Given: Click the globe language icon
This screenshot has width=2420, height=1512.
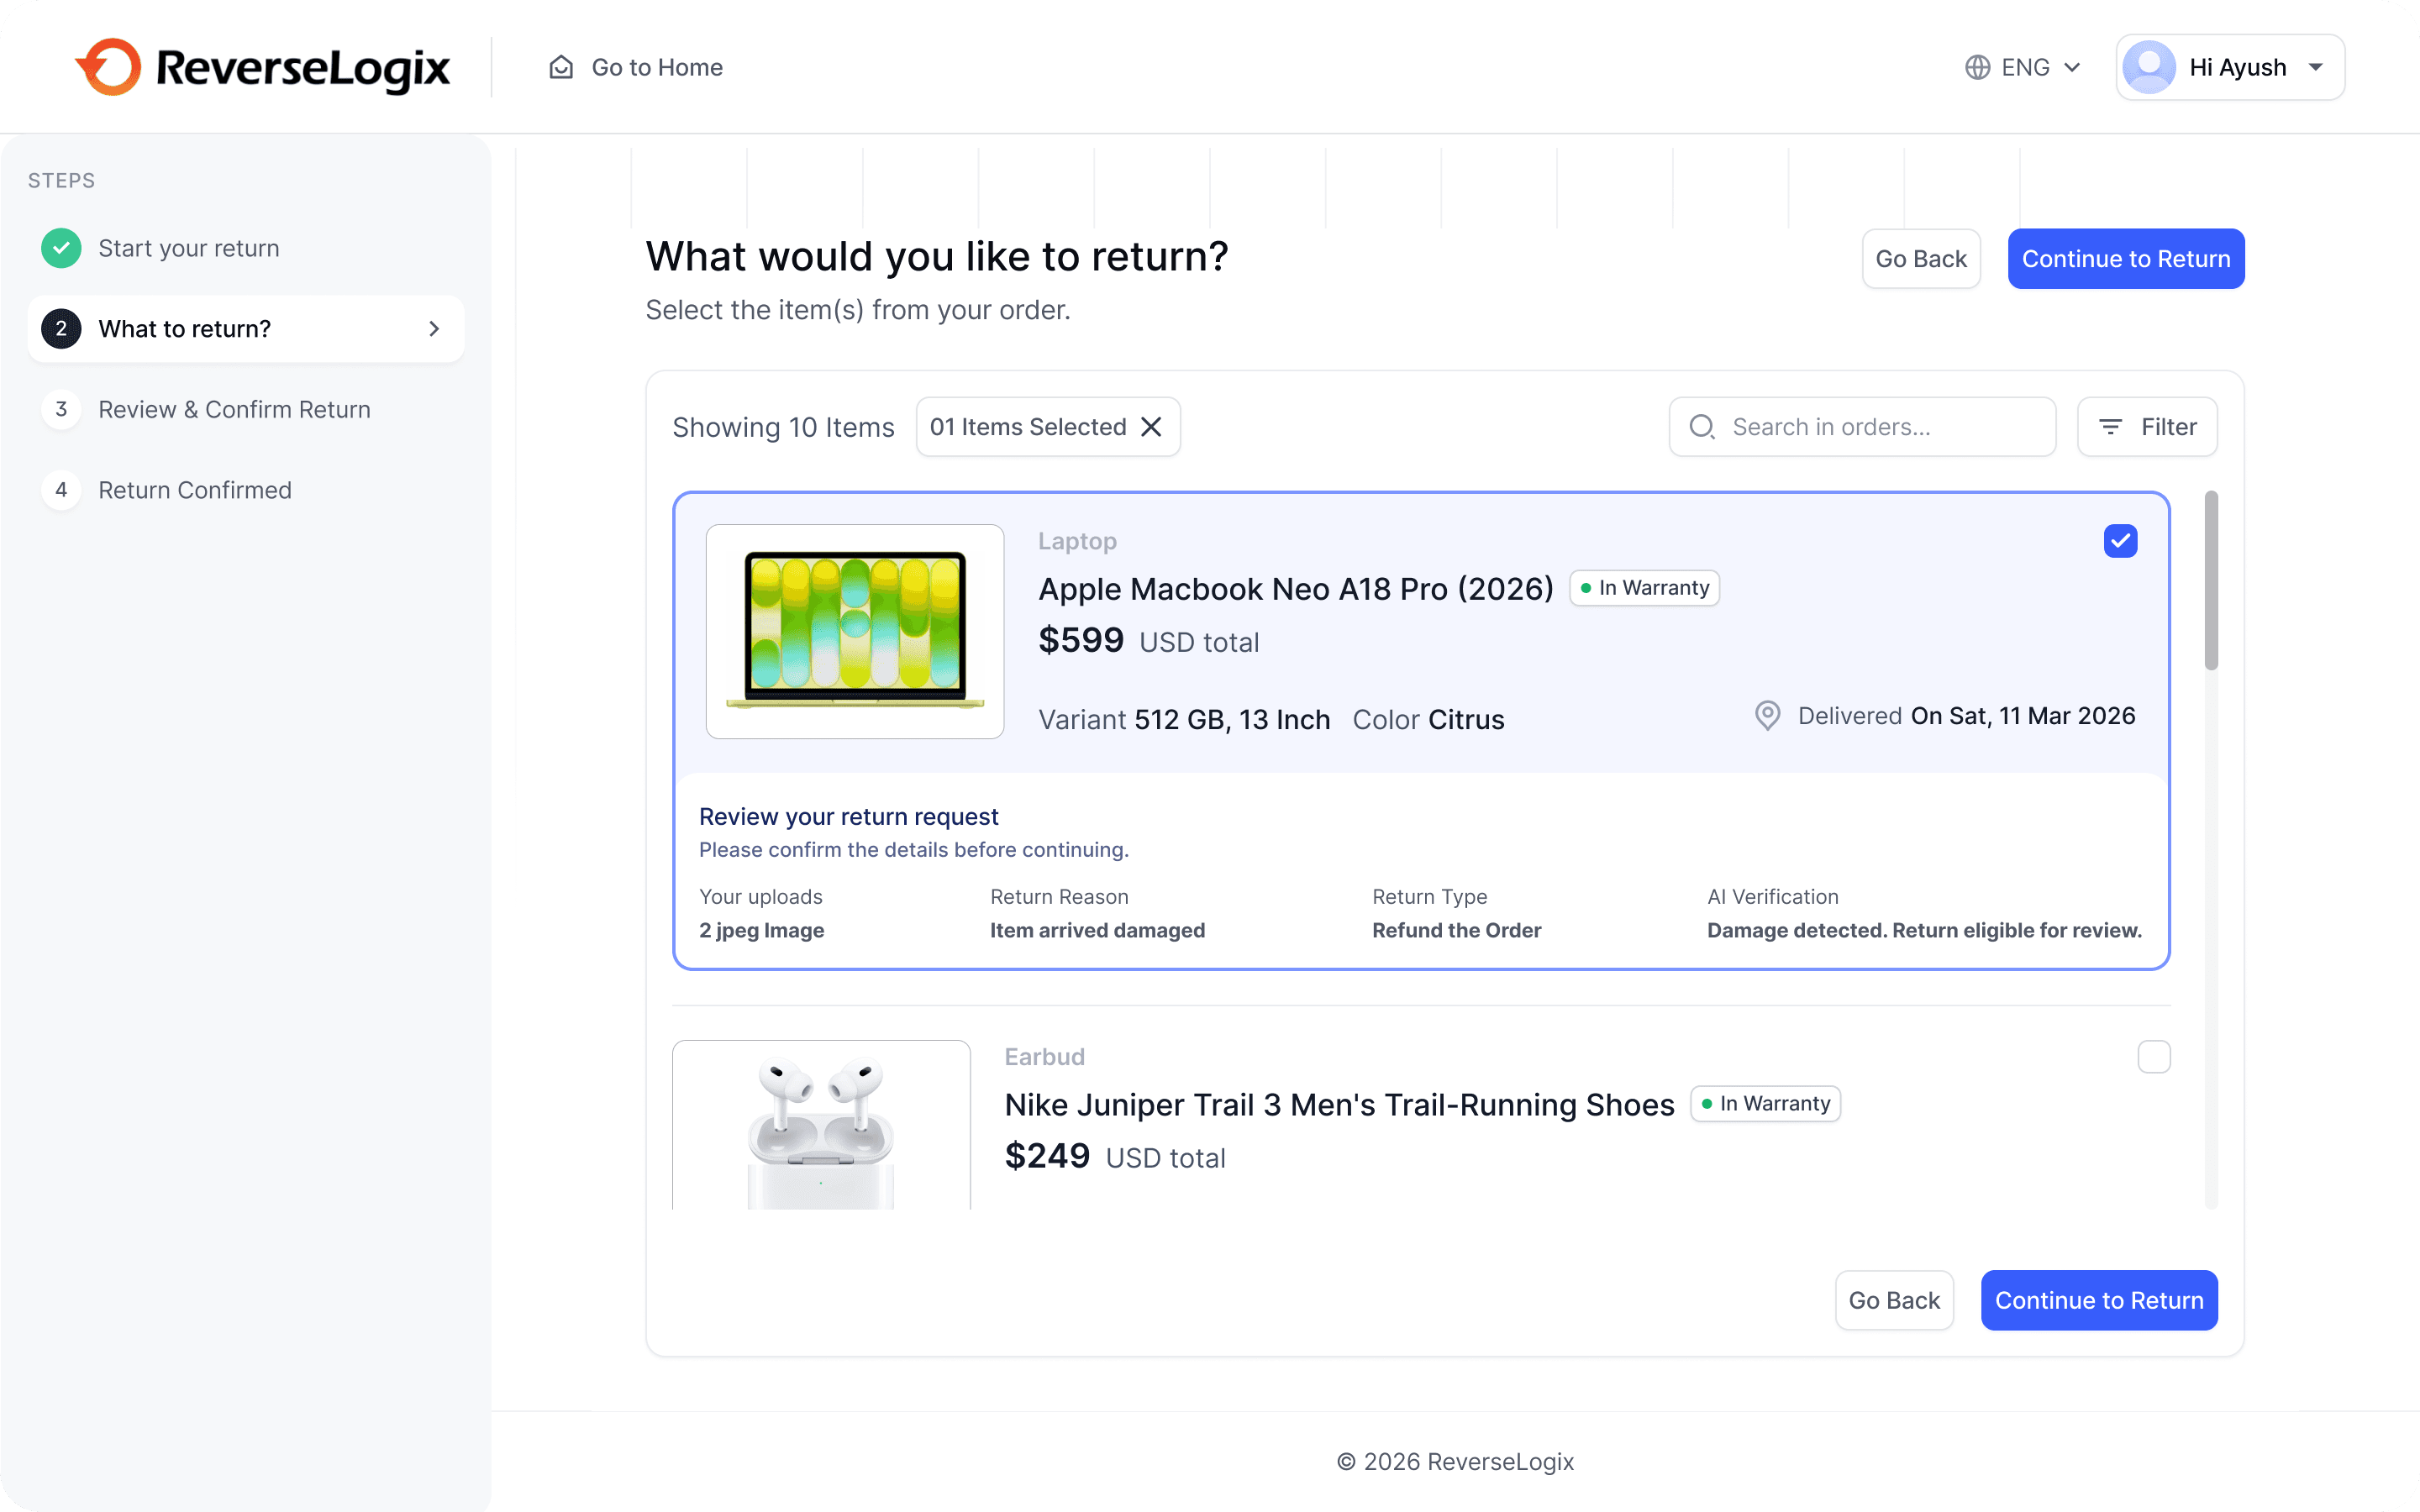Looking at the screenshot, I should [x=1977, y=67].
